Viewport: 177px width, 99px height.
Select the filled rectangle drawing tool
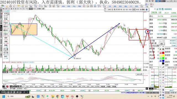(x=163, y=72)
